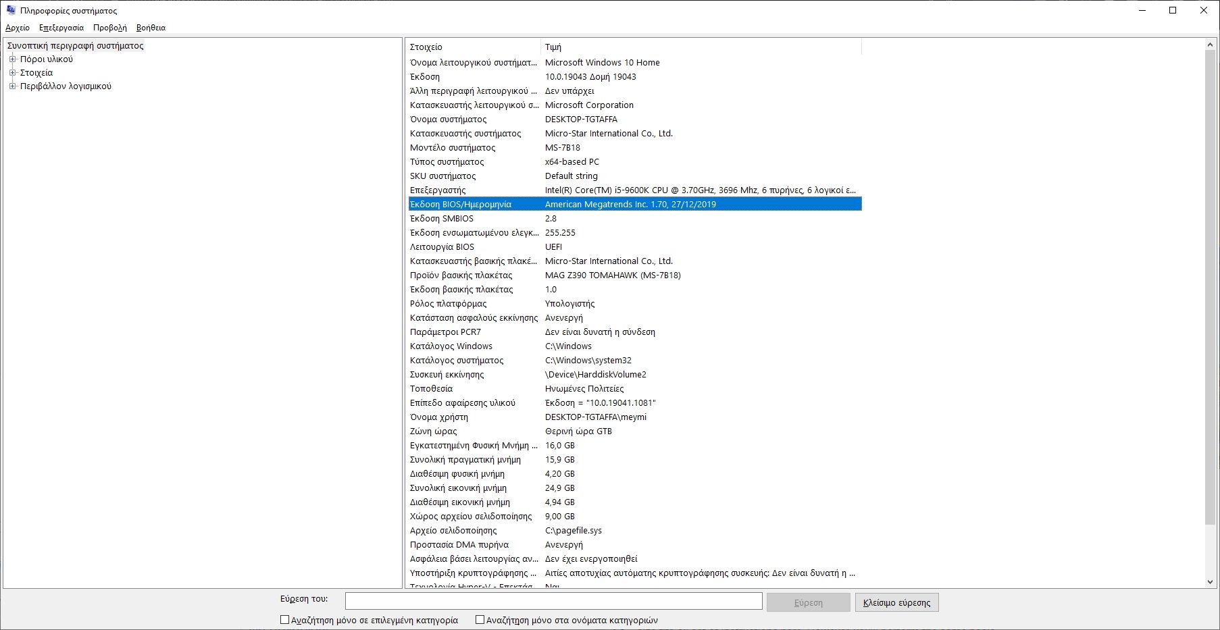Expand the Στοιχεία tree node
Image resolution: width=1220 pixels, height=630 pixels.
(x=11, y=72)
